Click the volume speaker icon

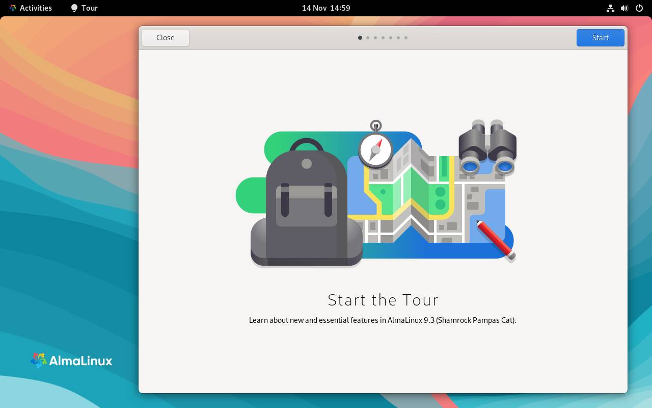[x=624, y=8]
